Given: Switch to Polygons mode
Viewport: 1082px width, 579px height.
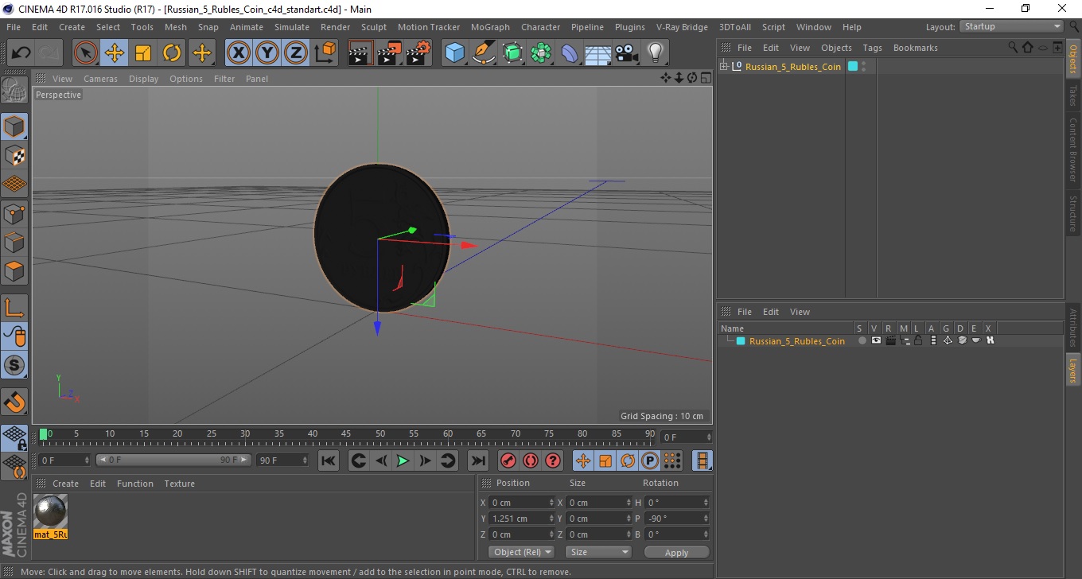Looking at the screenshot, I should 14,270.
